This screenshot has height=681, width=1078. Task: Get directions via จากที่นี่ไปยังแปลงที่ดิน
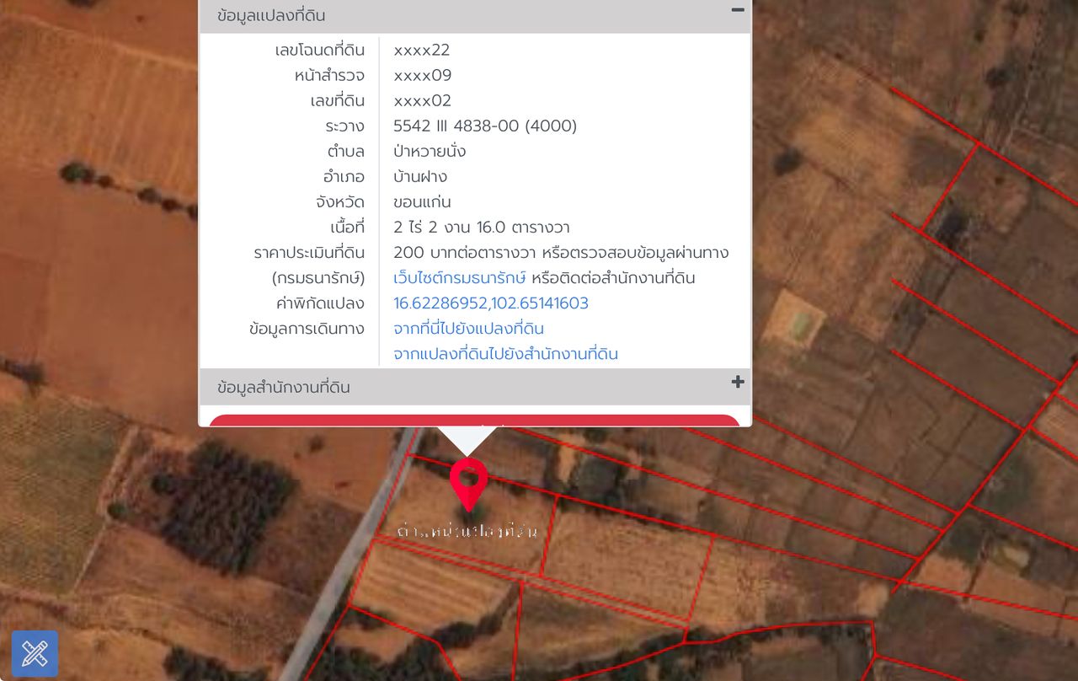[x=468, y=329]
